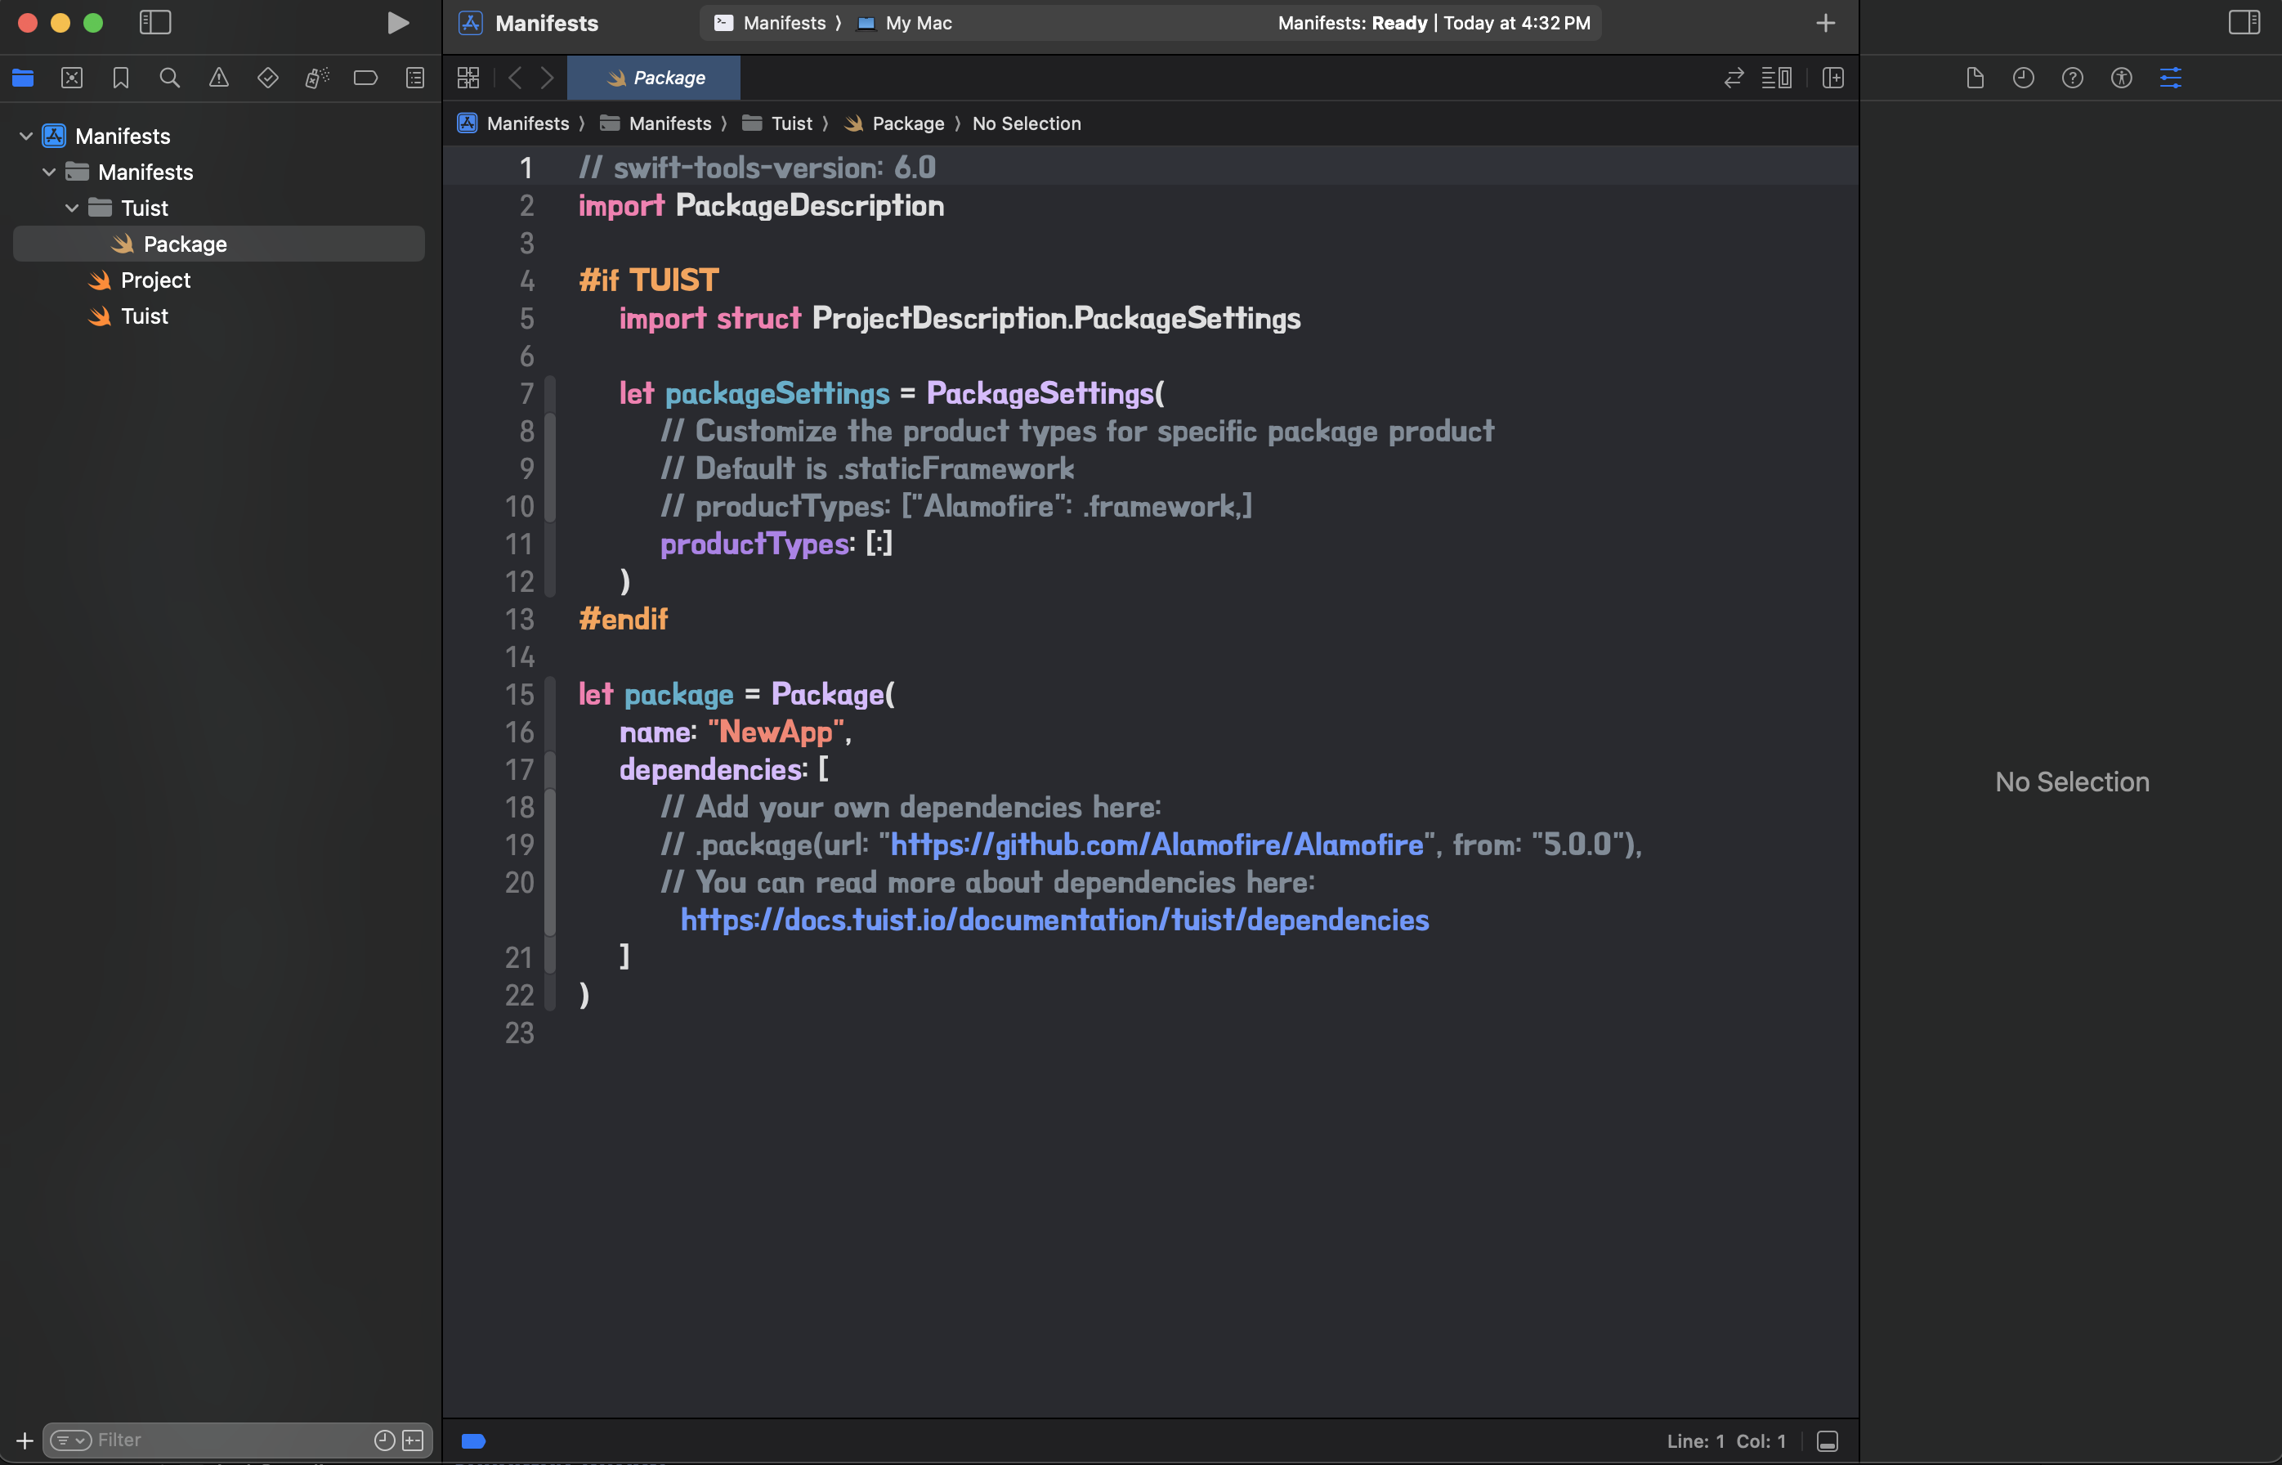Screen dimensions: 2282x1465
Task: Select the Tuist folder row
Action: pyautogui.click(x=219, y=208)
